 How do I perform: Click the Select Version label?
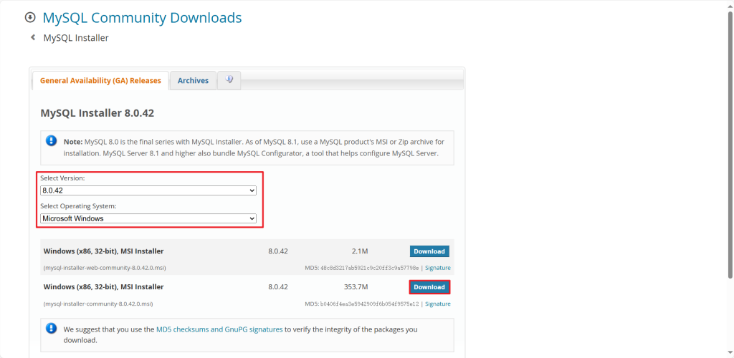pyautogui.click(x=63, y=178)
